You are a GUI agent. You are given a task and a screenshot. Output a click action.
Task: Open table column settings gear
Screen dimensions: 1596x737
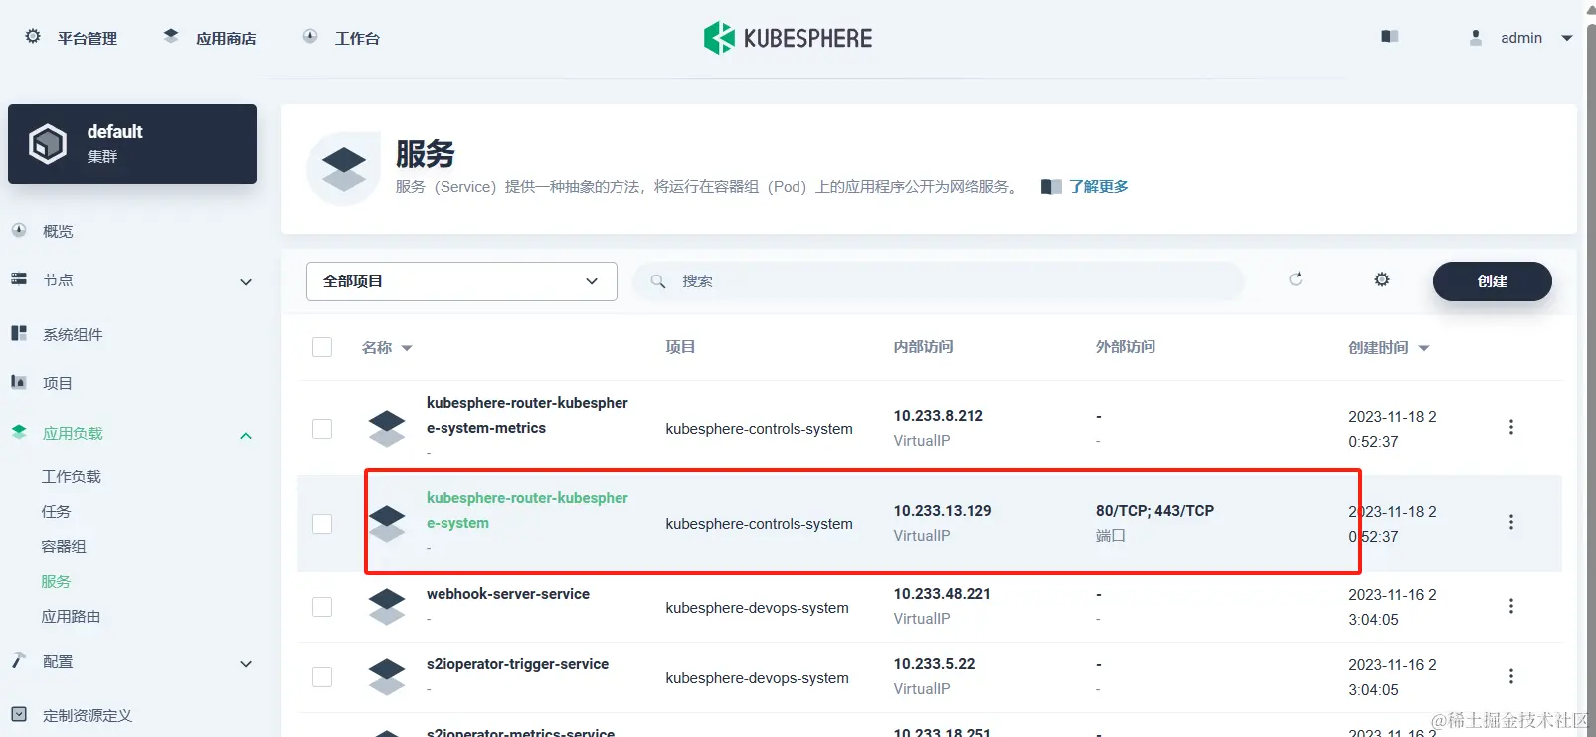click(x=1382, y=279)
